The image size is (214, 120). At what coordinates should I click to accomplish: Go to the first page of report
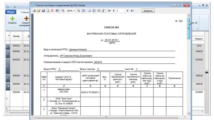tap(109, 11)
